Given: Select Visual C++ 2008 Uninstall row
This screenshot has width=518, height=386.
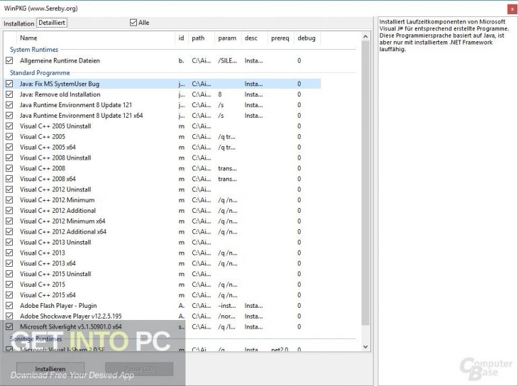Looking at the screenshot, I should tap(162, 158).
